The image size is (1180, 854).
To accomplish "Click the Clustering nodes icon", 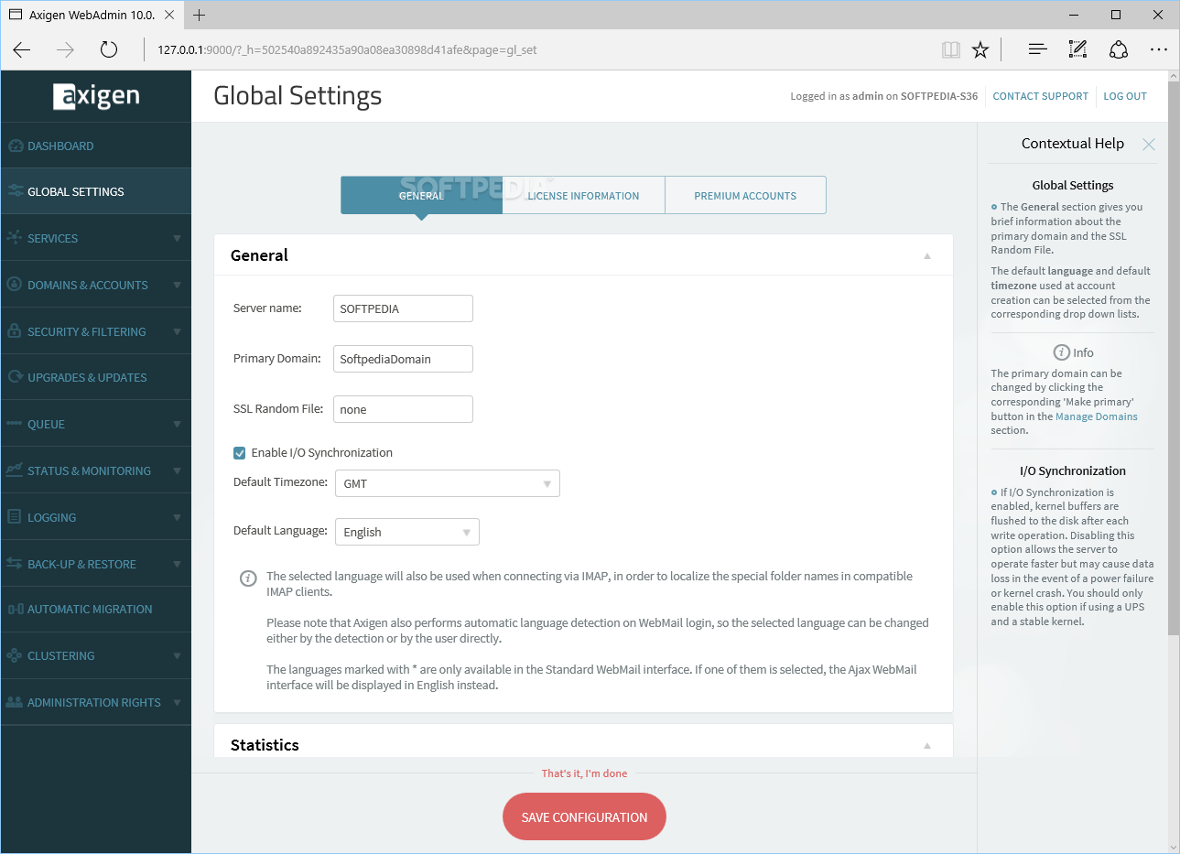I will pos(15,655).
